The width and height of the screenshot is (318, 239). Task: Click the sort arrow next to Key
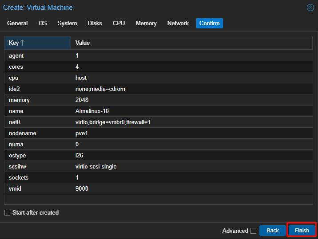23,43
